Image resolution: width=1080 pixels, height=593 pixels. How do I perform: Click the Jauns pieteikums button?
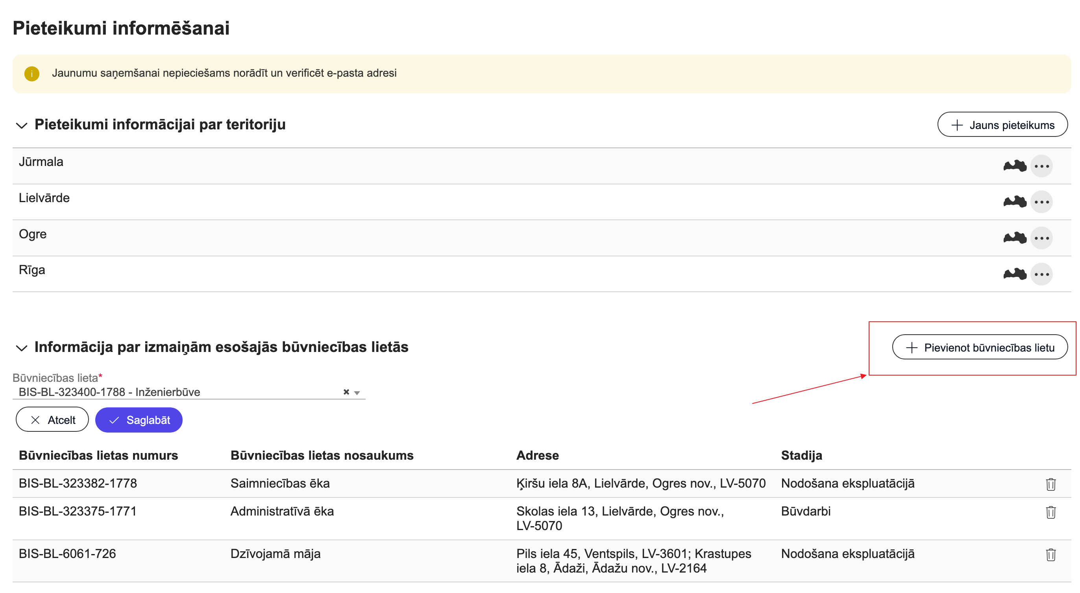tap(1002, 125)
